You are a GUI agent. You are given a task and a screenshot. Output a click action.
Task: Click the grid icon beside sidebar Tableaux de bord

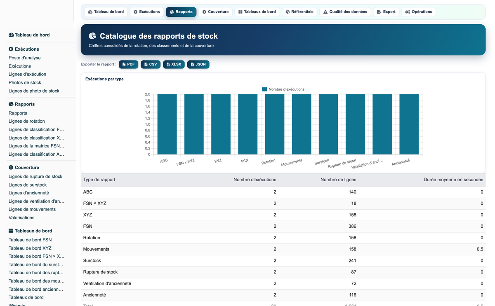point(11,231)
